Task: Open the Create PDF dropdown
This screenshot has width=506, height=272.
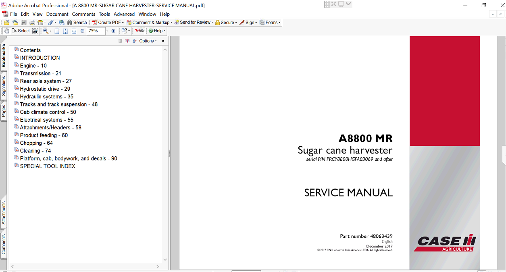Action: point(108,23)
